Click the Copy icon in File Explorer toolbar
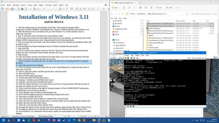The image size is (219, 123). pos(129,8)
